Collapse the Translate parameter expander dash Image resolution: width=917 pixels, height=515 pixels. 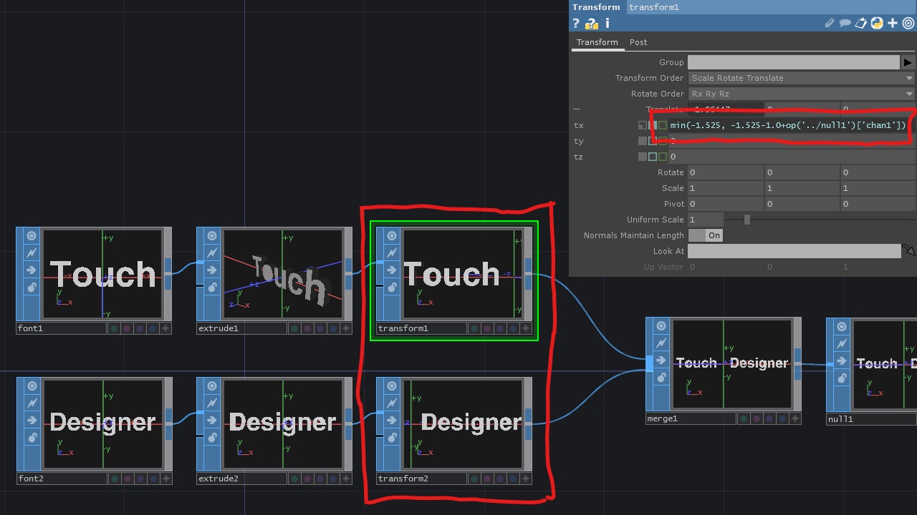[577, 109]
